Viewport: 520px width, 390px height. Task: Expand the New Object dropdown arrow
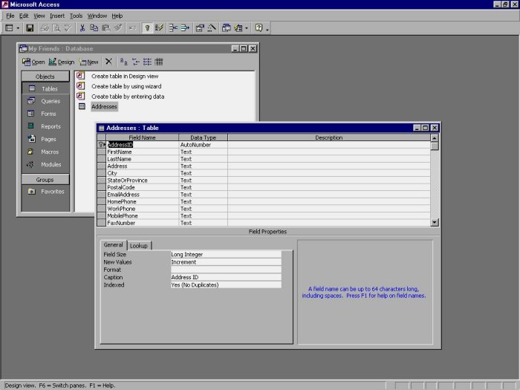pyautogui.click(x=247, y=28)
